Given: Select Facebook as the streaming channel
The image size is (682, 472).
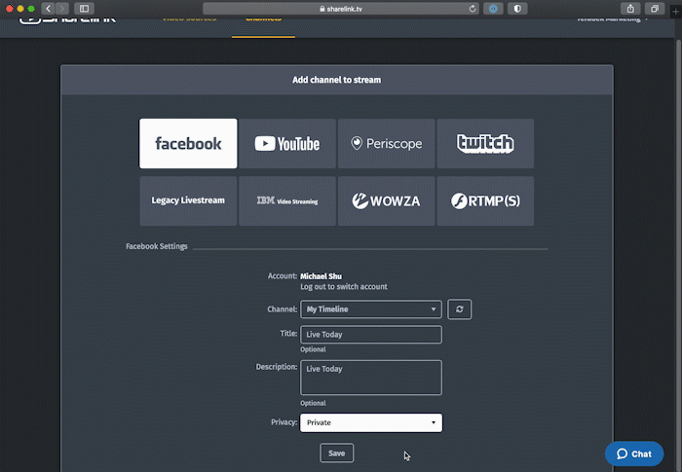Looking at the screenshot, I should tap(188, 143).
